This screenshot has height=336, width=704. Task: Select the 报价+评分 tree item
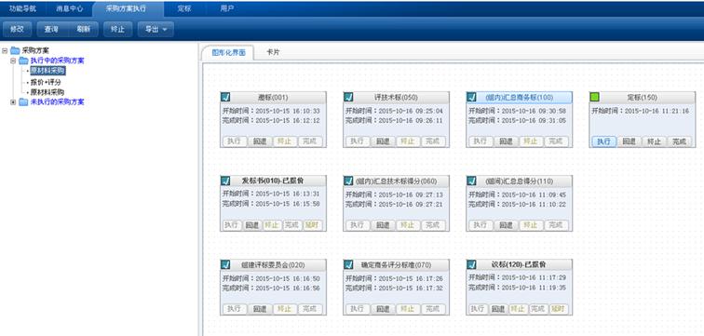coord(46,82)
